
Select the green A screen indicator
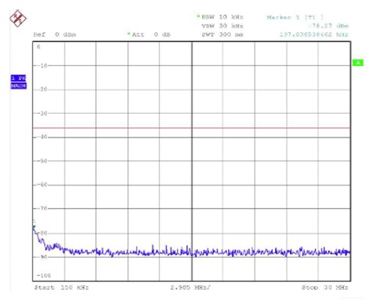(358, 63)
